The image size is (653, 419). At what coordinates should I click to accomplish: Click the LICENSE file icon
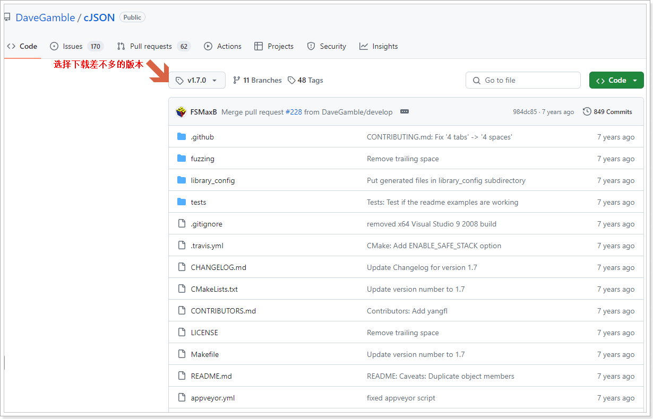(x=182, y=333)
